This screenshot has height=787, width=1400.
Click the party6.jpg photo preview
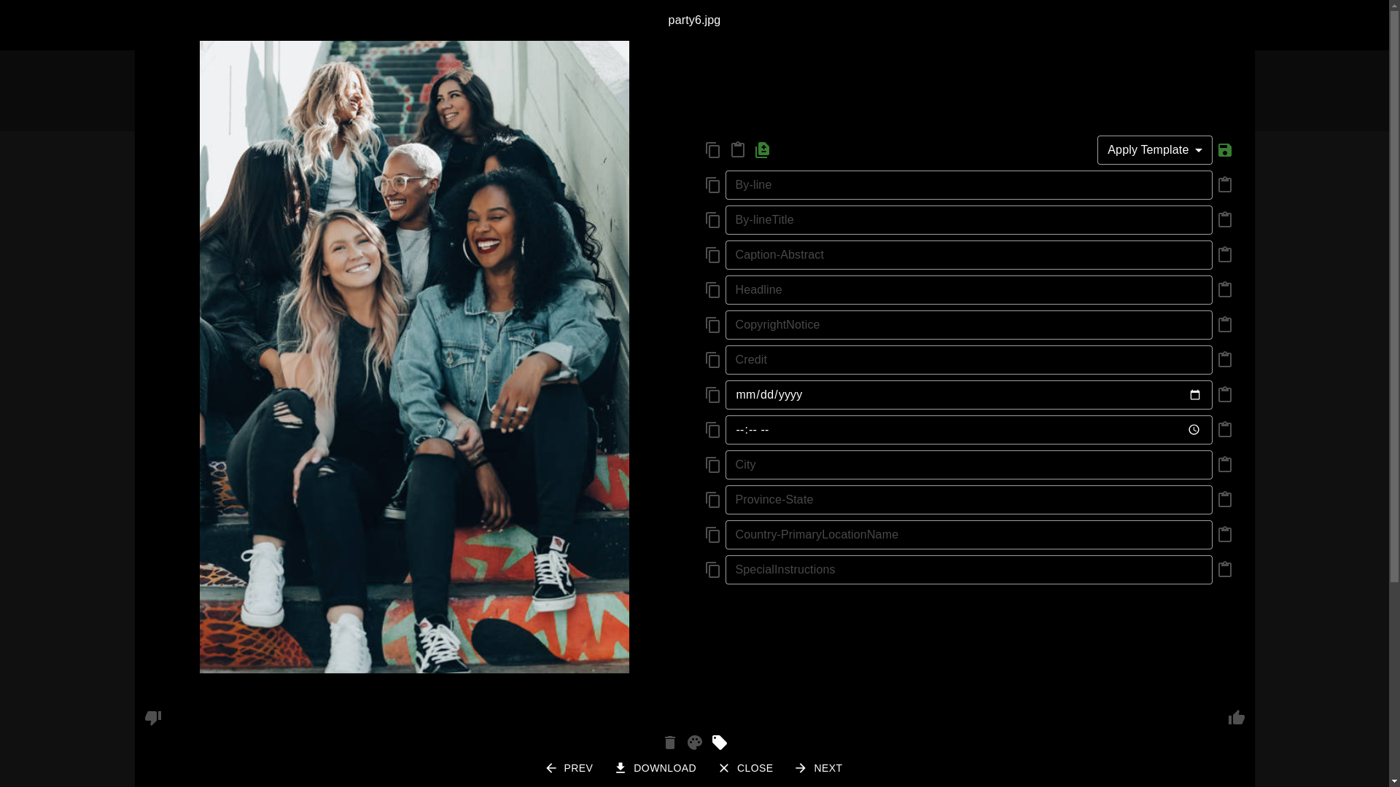point(414,357)
